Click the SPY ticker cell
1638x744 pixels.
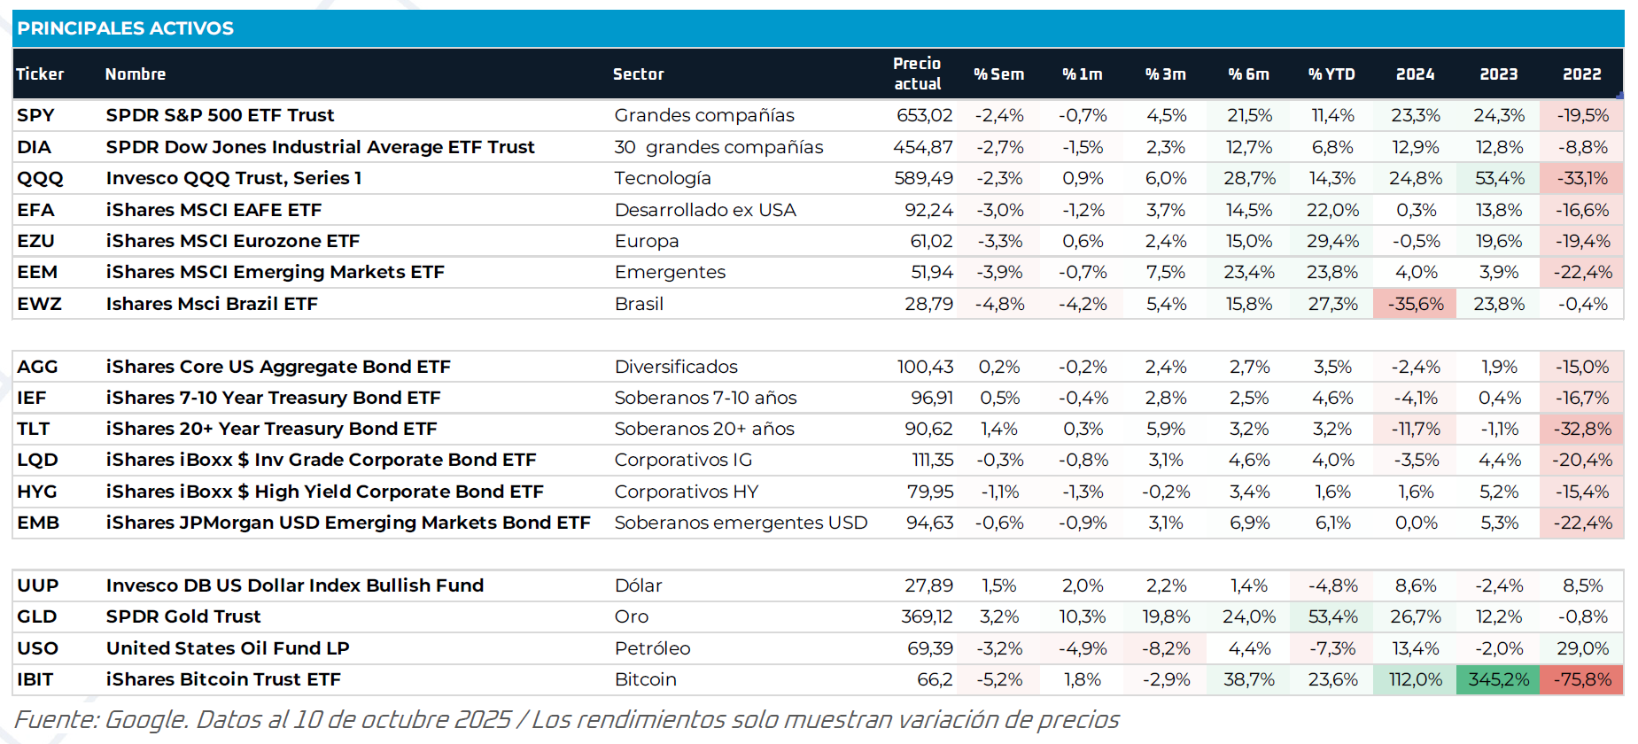tap(36, 115)
